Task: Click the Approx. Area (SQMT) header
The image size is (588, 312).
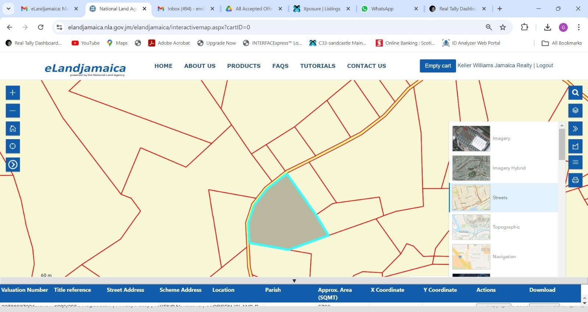Action: (x=335, y=294)
